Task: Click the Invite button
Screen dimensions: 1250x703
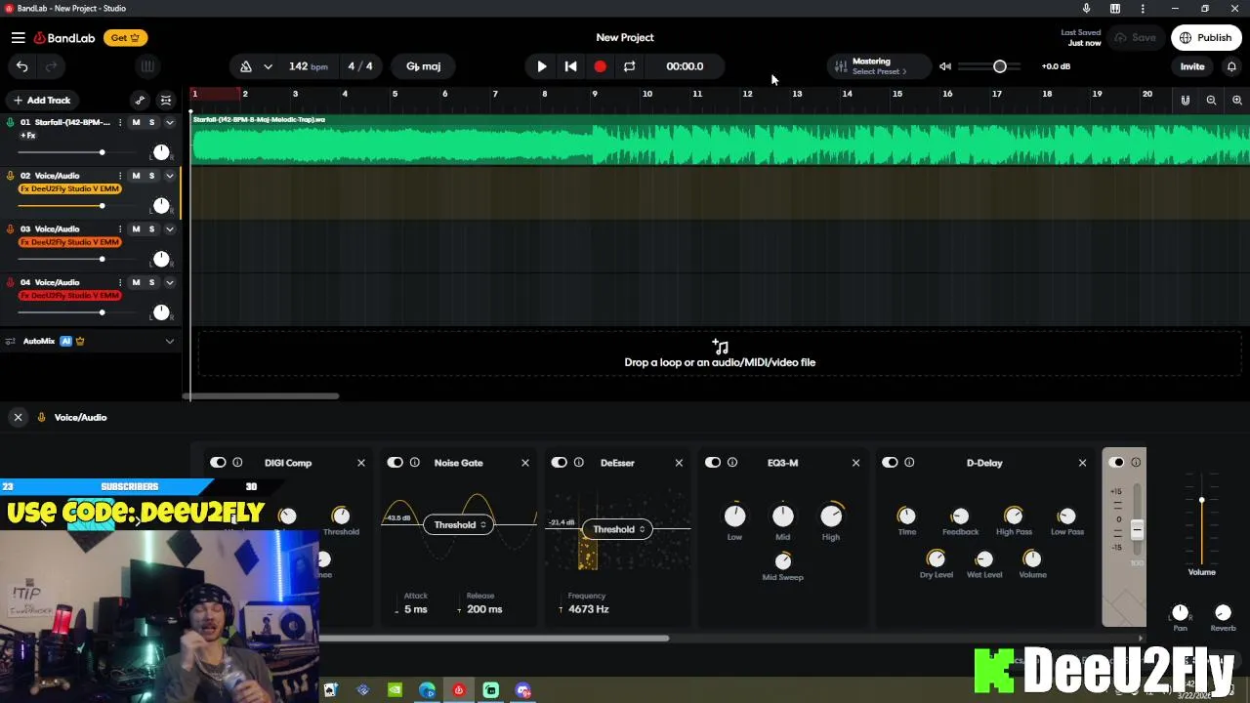Action: tap(1192, 66)
